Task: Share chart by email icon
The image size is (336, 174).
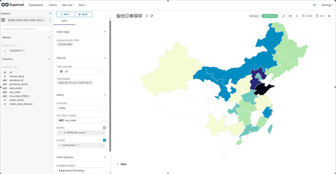Action: coord(290,16)
